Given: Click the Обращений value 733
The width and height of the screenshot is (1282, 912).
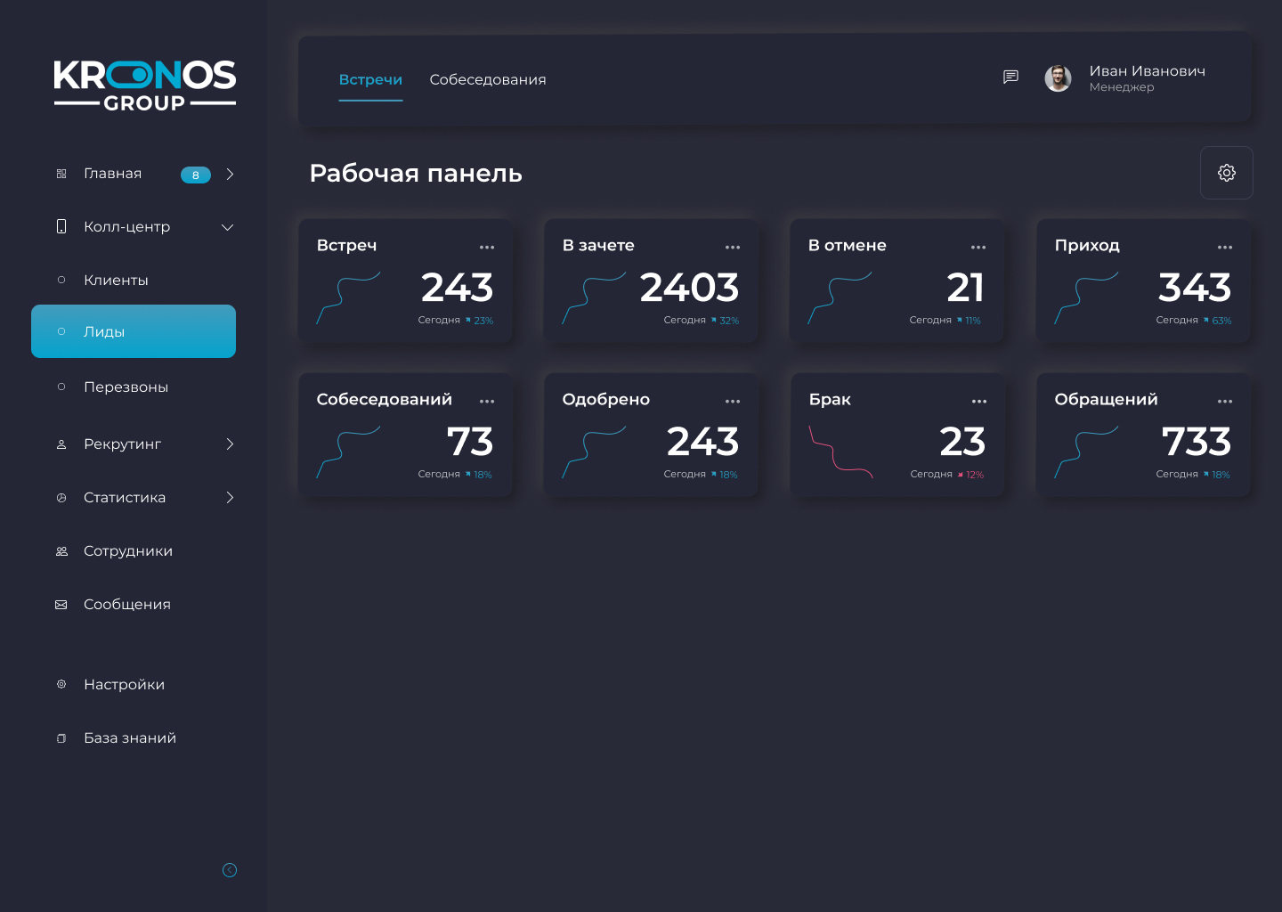Looking at the screenshot, I should click(x=1197, y=442).
